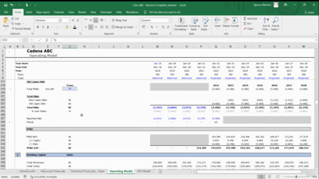
Task: Click Calculate in the status bar
Action: pyautogui.click(x=15, y=177)
